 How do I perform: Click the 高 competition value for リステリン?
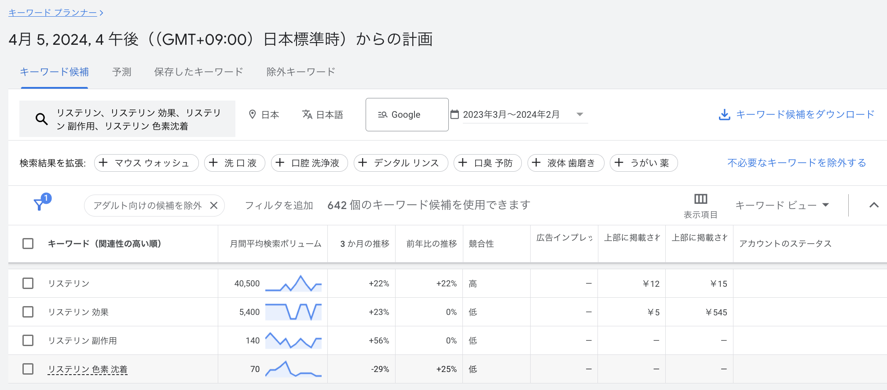473,284
